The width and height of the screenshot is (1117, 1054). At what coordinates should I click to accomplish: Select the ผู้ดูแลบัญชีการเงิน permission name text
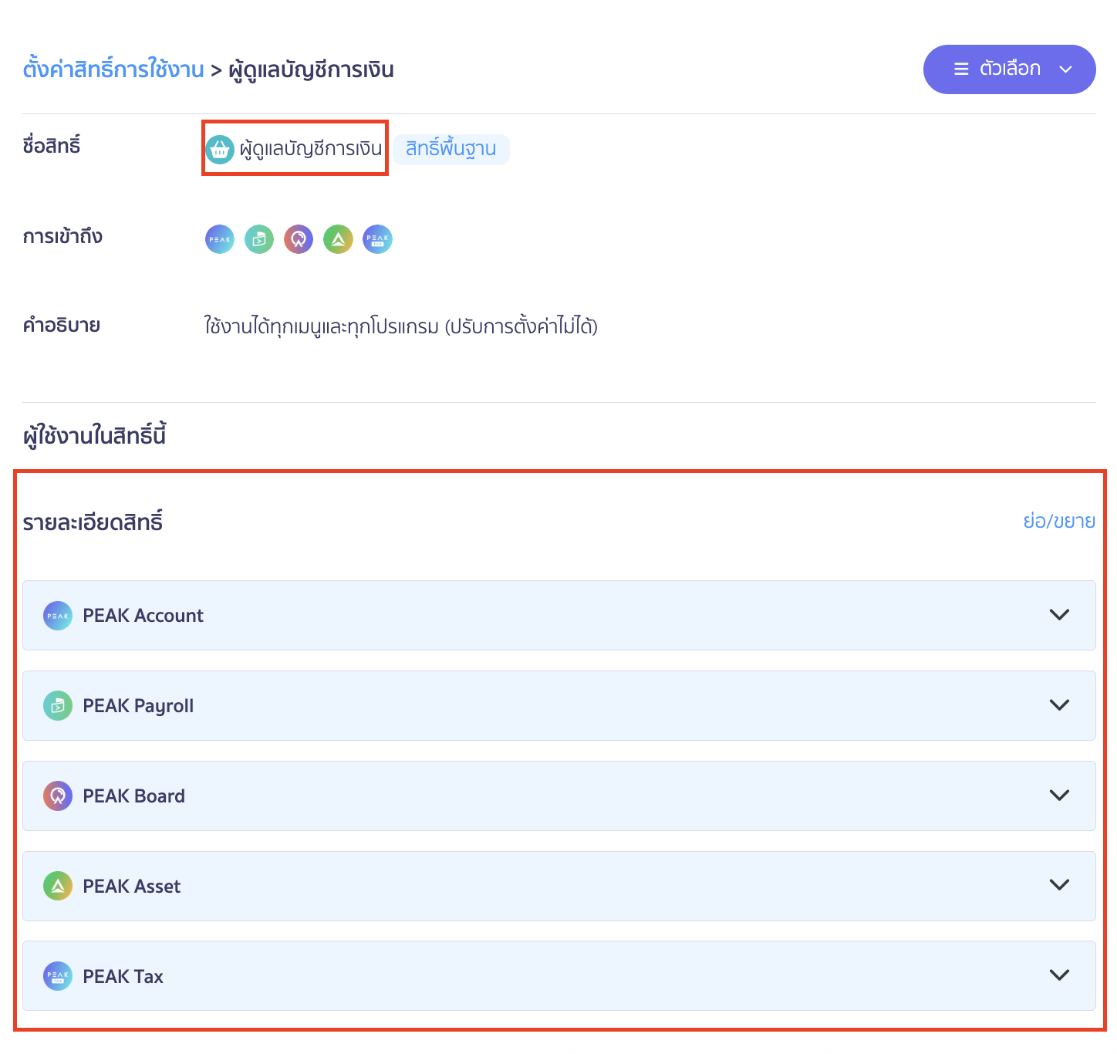[311, 149]
